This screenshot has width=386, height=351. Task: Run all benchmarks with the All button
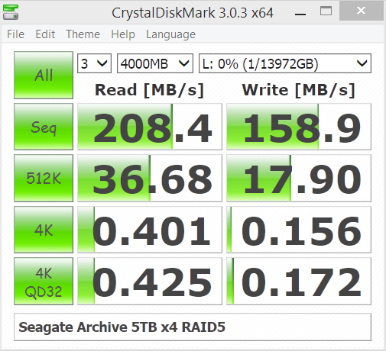click(x=44, y=75)
